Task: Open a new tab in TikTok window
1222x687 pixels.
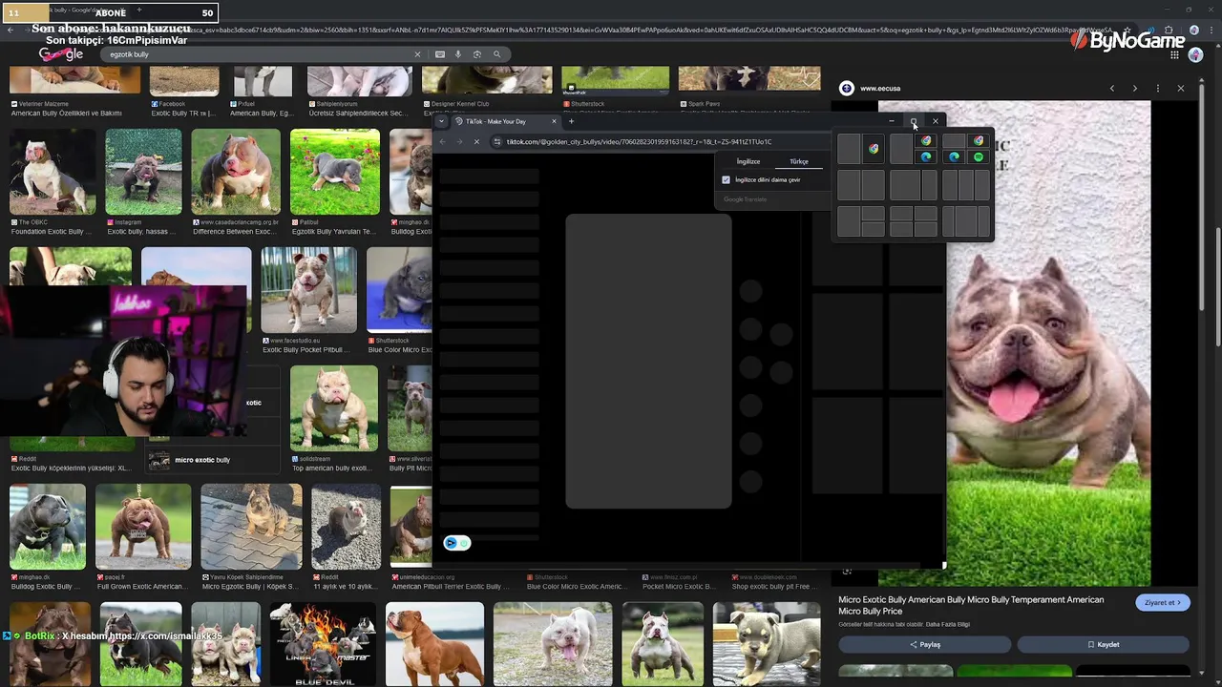Action: coord(571,121)
